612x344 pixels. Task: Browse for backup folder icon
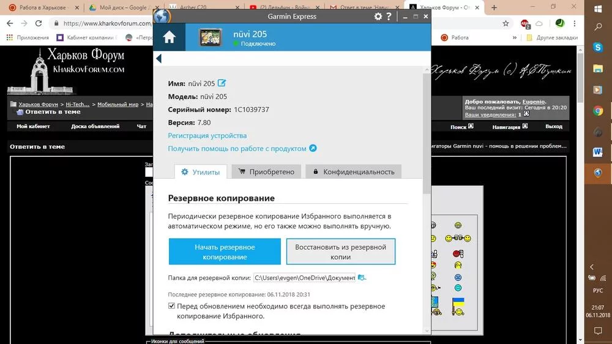tap(362, 278)
